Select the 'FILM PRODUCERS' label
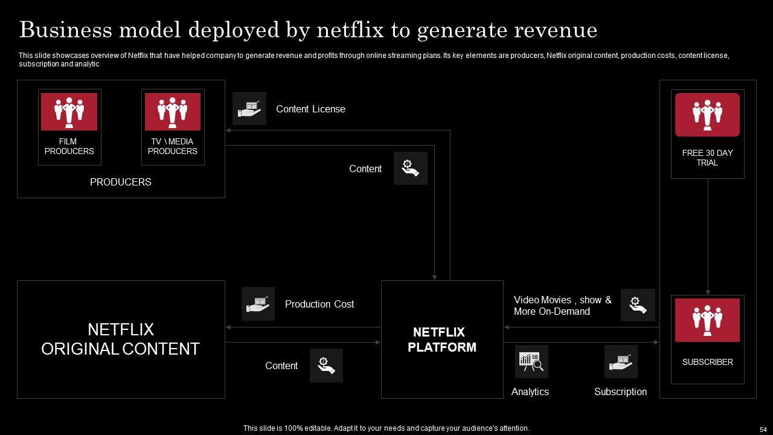This screenshot has width=773, height=435. (x=69, y=146)
